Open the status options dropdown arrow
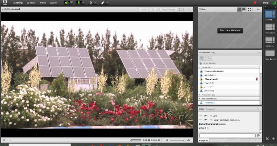The image size is (277, 146). (107, 3)
